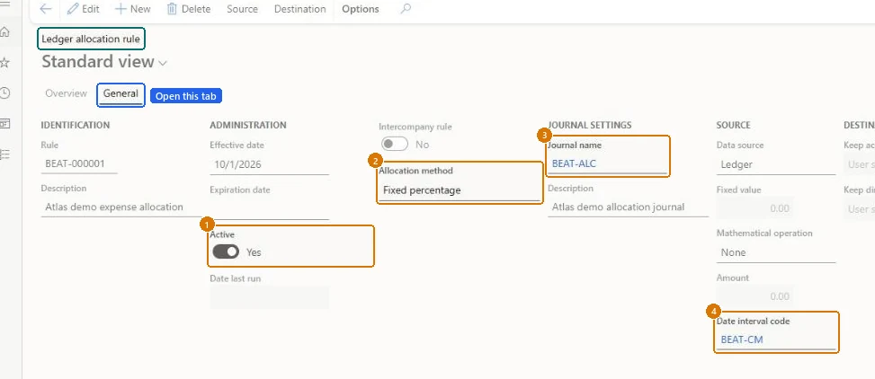This screenshot has width=875, height=379.
Task: Expand the Standard view dropdown
Action: tap(163, 63)
